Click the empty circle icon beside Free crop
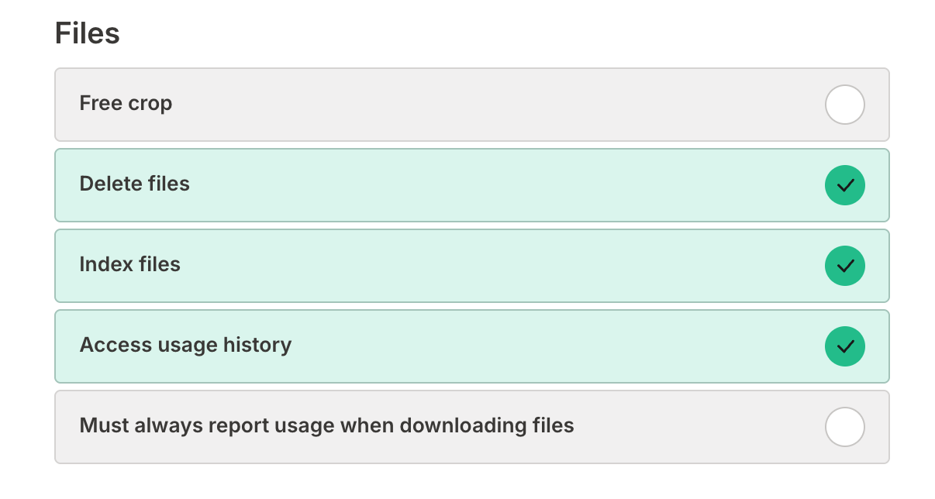Image resolution: width=935 pixels, height=499 pixels. [x=844, y=105]
